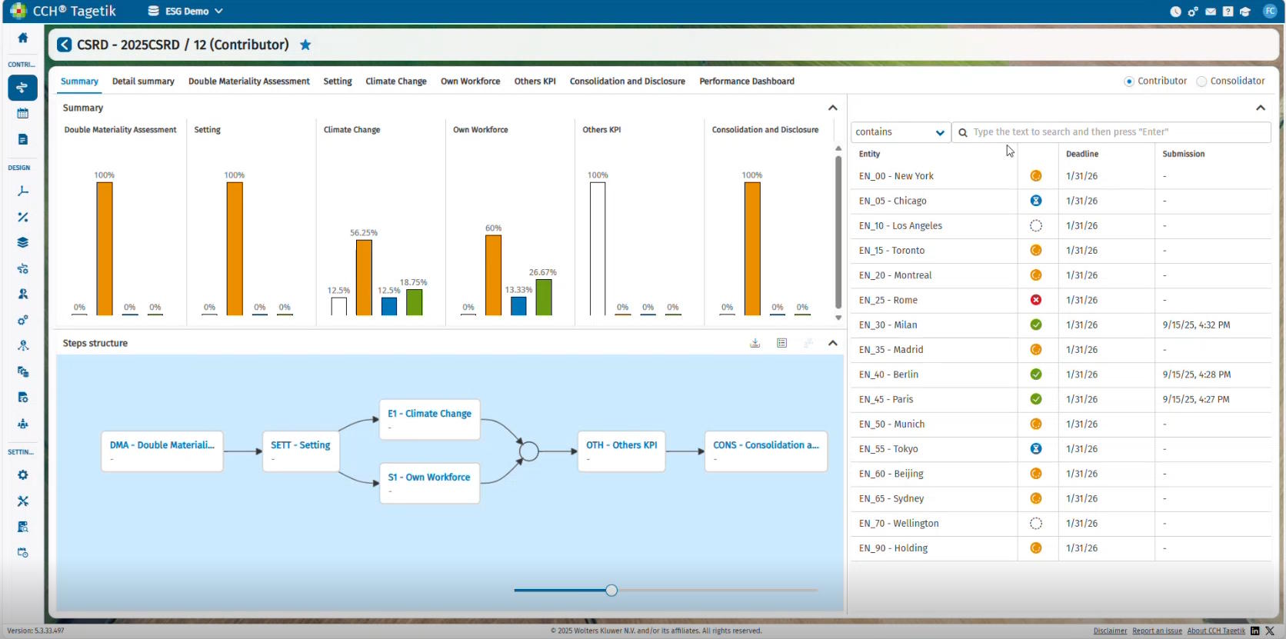The image size is (1286, 639).
Task: Click the graduation cap training icon
Action: tap(1244, 12)
